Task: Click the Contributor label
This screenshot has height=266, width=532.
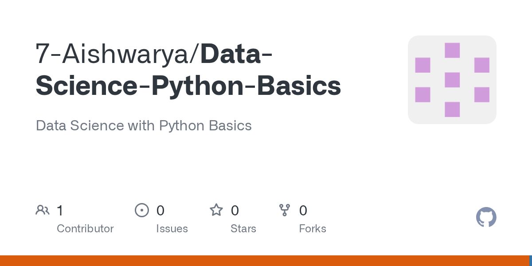Action: pyautogui.click(x=85, y=229)
